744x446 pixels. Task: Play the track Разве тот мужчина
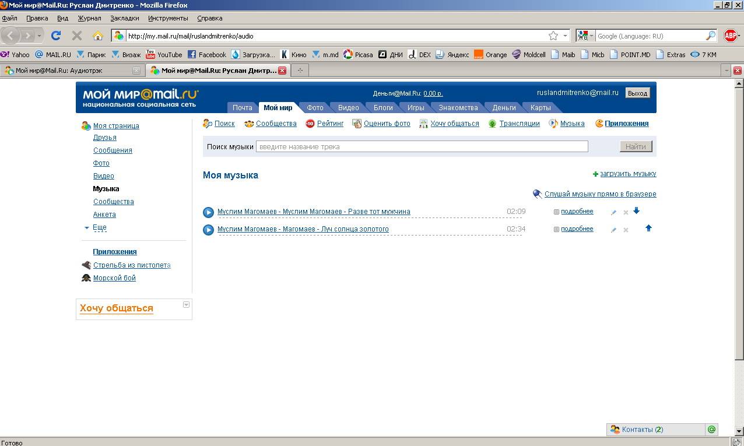pyautogui.click(x=208, y=212)
